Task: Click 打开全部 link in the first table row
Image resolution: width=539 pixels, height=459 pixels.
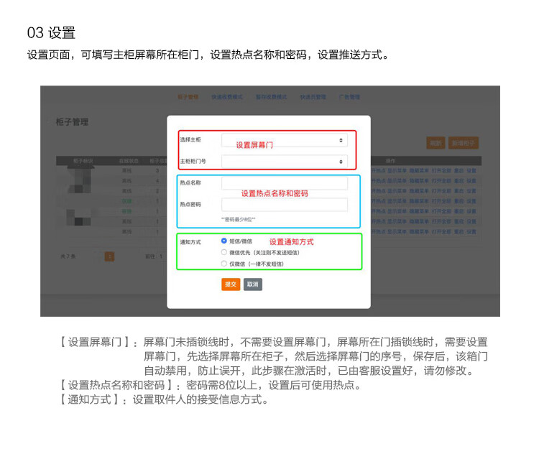Action: pyautogui.click(x=440, y=171)
